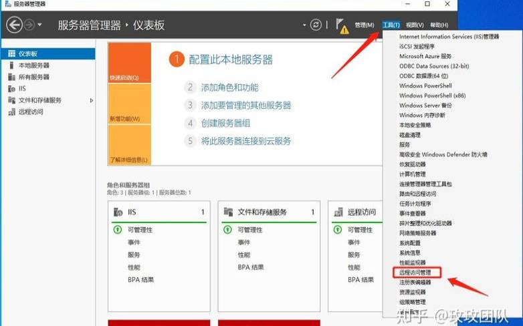
Task: Open 性能 in the 远程访问 tile
Action: tap(354, 267)
